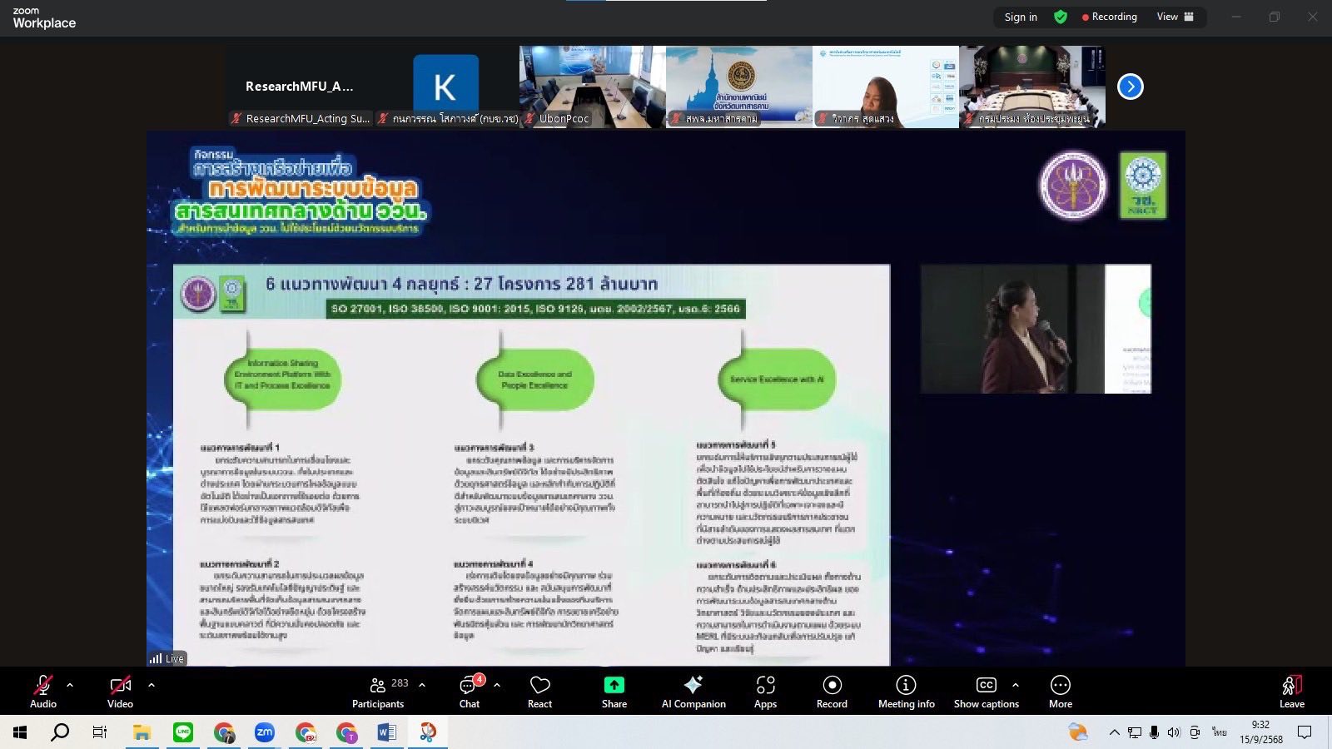Turn on the camera with the Video button

120,691
